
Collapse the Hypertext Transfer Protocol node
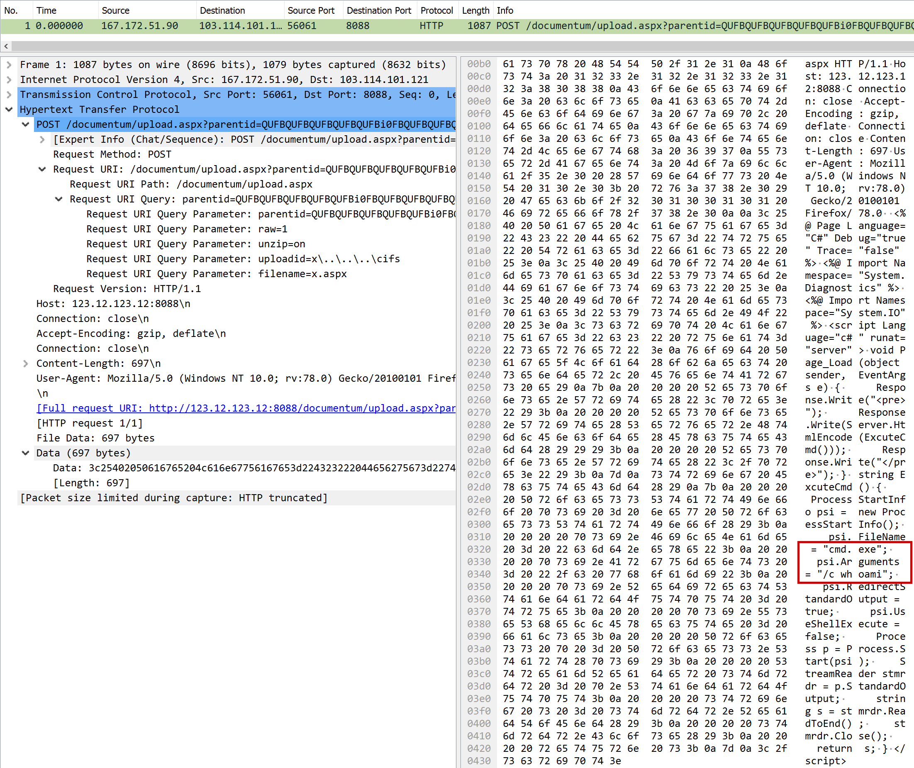[x=9, y=109]
